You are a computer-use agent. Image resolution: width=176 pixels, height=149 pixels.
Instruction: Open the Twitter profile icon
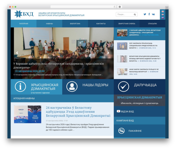point(145,14)
